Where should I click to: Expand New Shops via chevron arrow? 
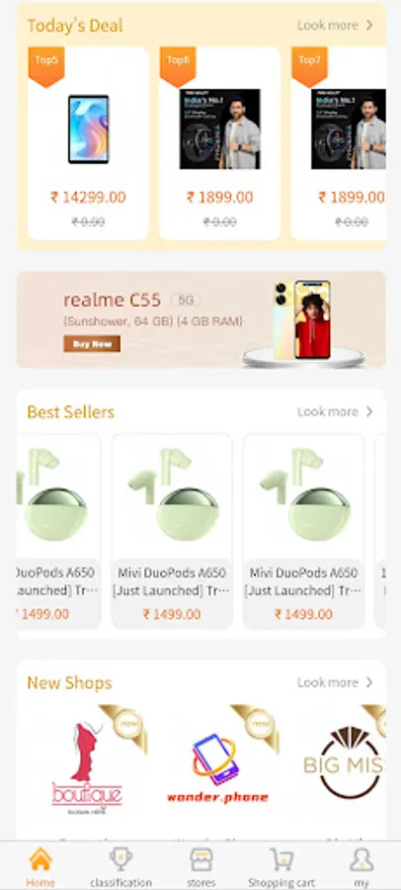369,682
